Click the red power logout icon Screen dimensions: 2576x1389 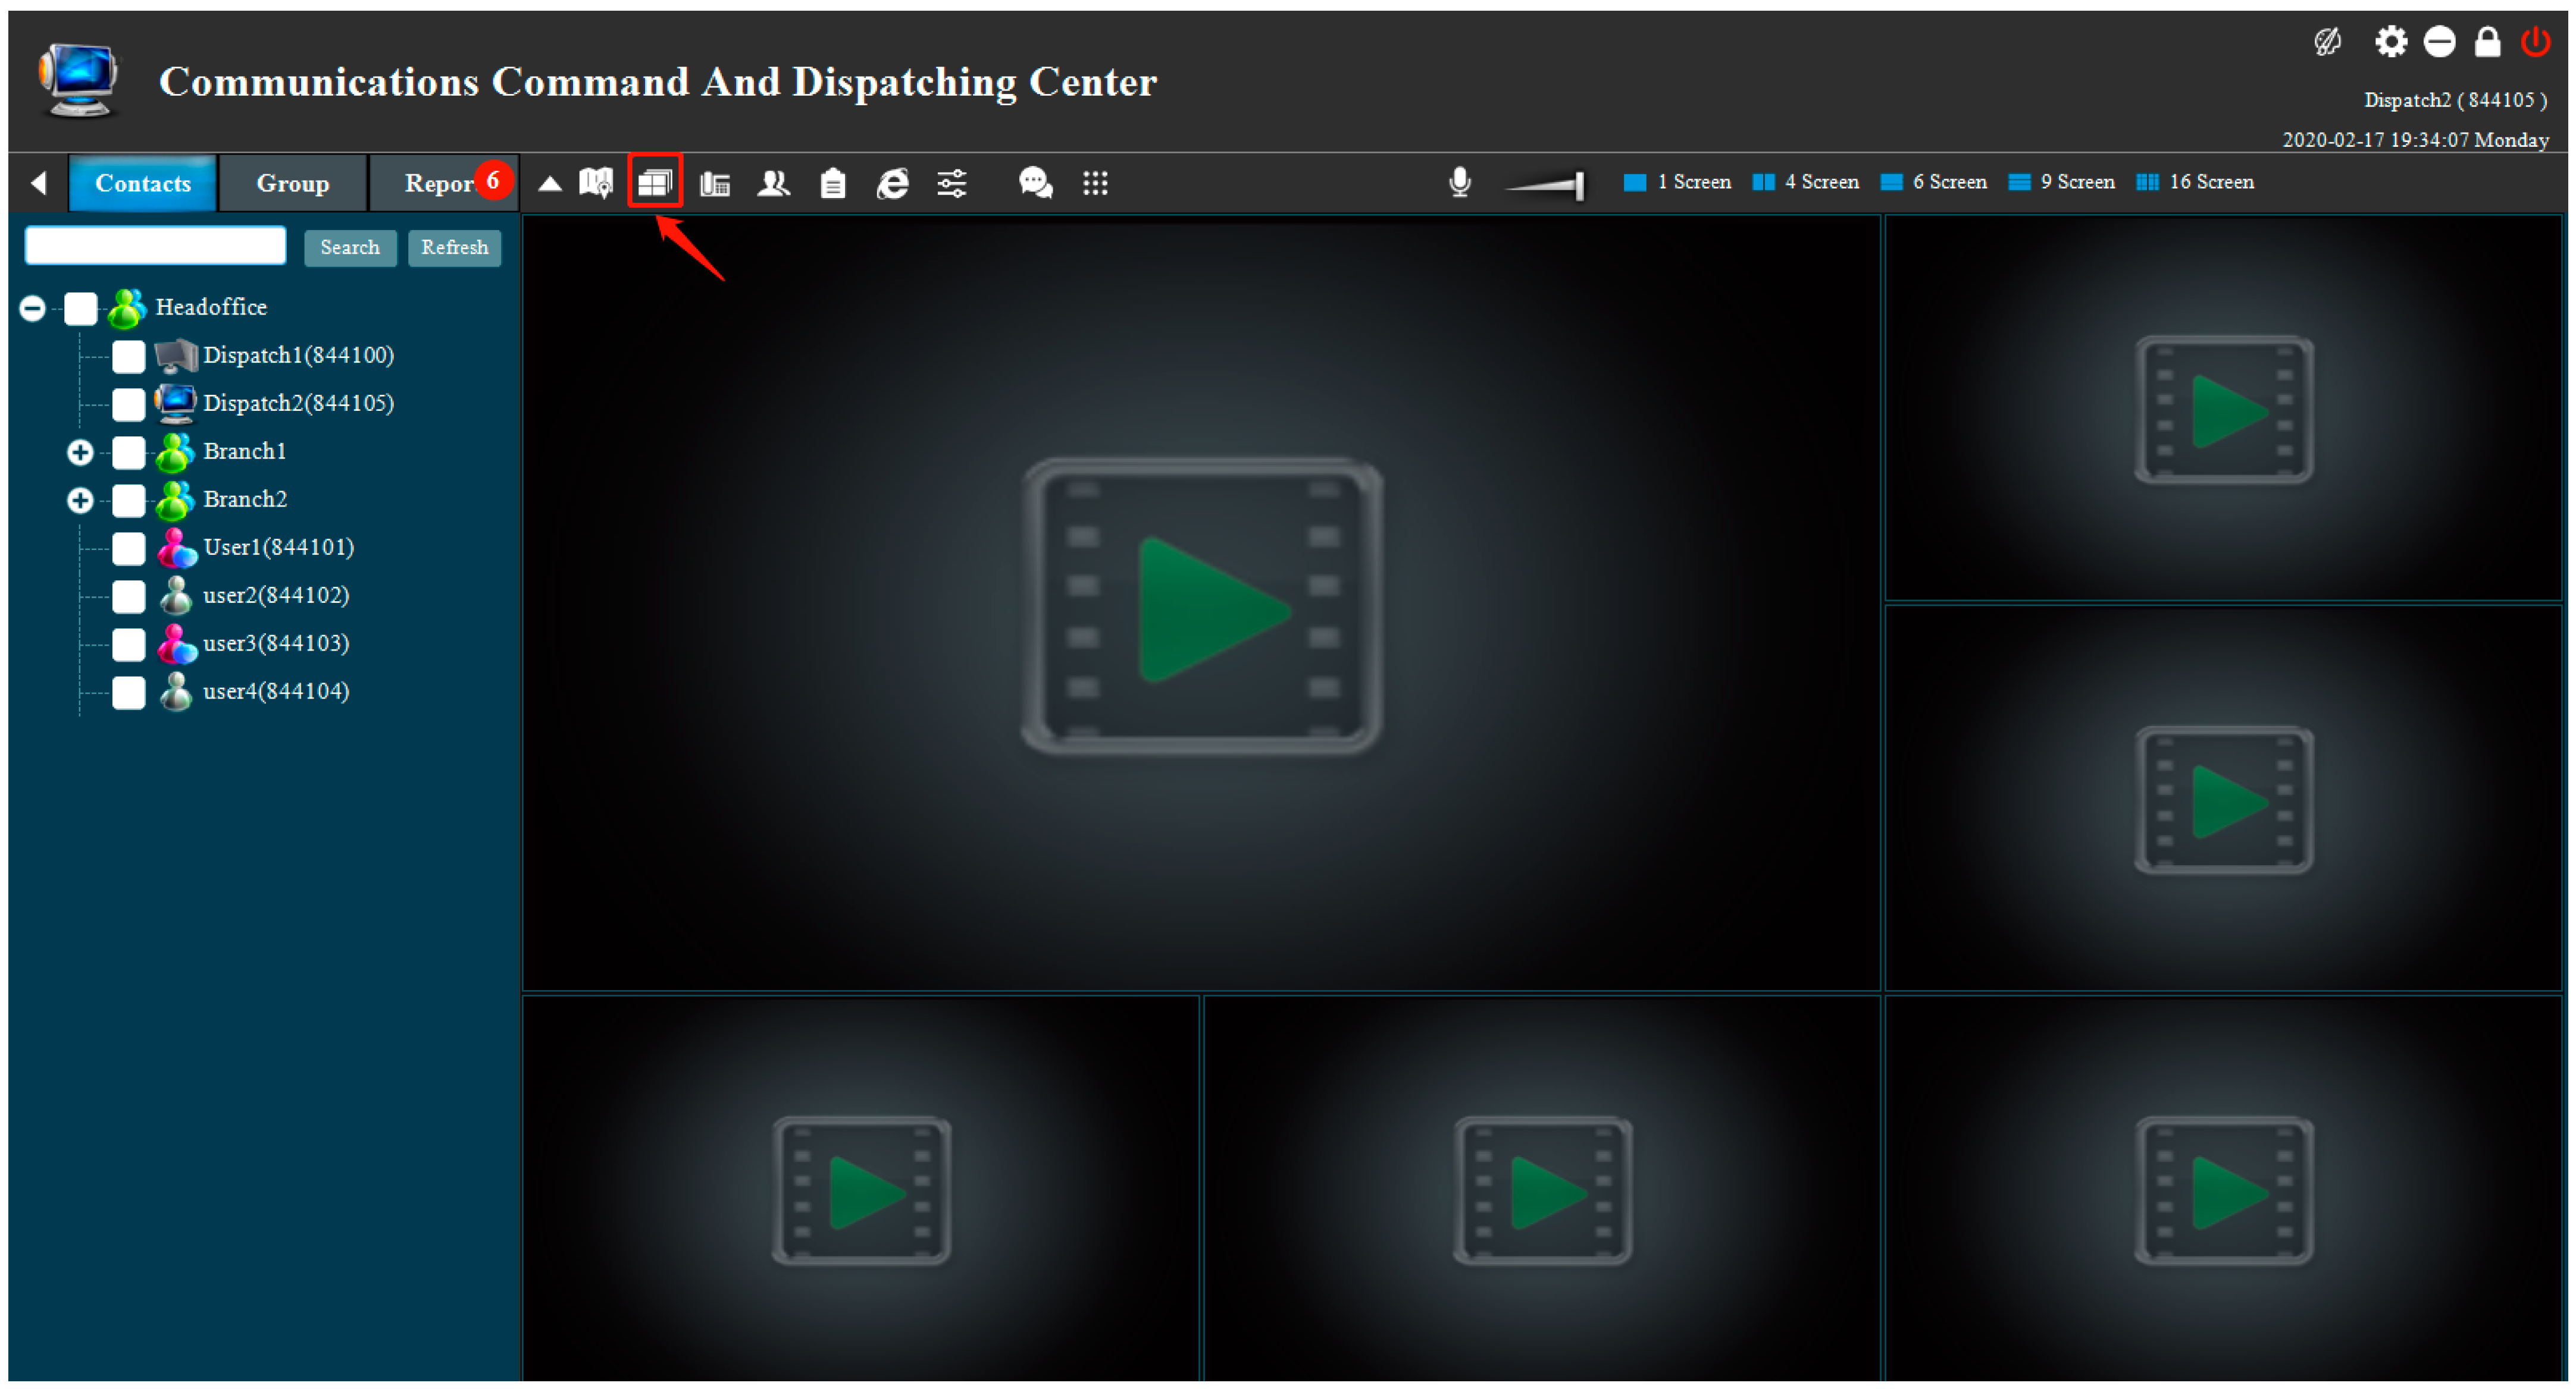2536,42
